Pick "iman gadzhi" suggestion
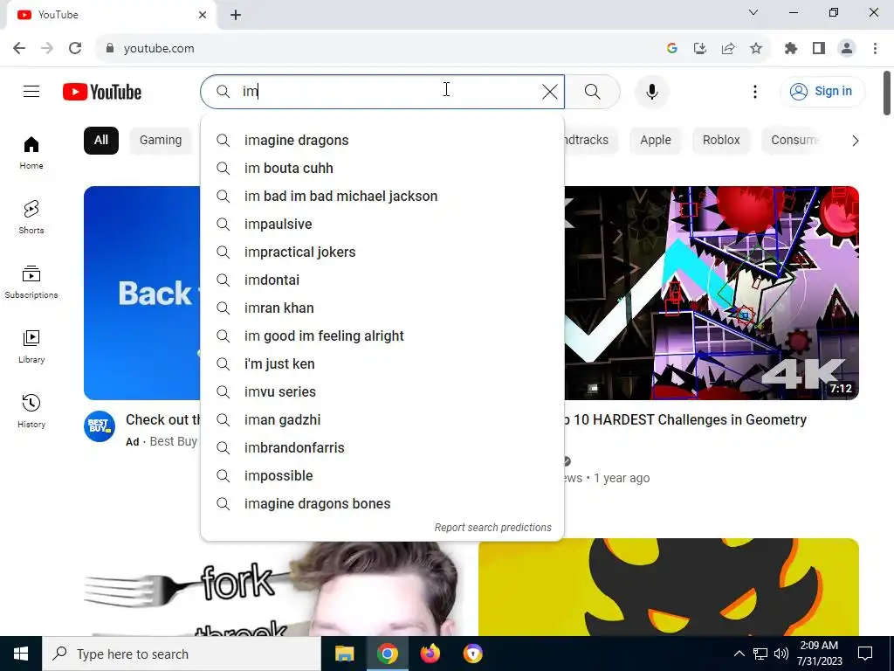The width and height of the screenshot is (894, 671). click(x=382, y=420)
